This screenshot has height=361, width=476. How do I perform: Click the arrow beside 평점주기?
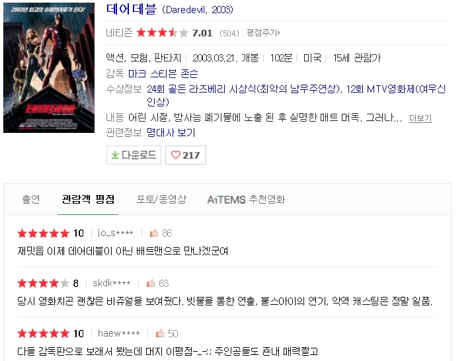[279, 32]
